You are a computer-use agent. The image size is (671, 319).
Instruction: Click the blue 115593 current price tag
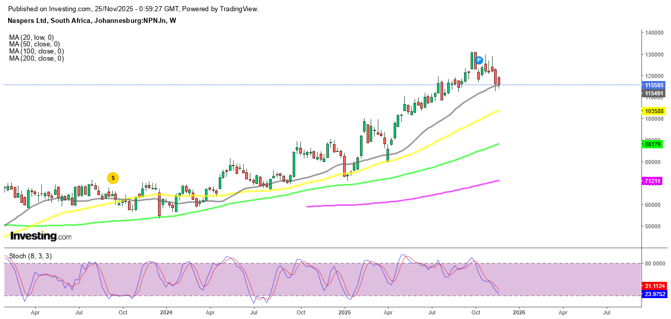(x=653, y=86)
